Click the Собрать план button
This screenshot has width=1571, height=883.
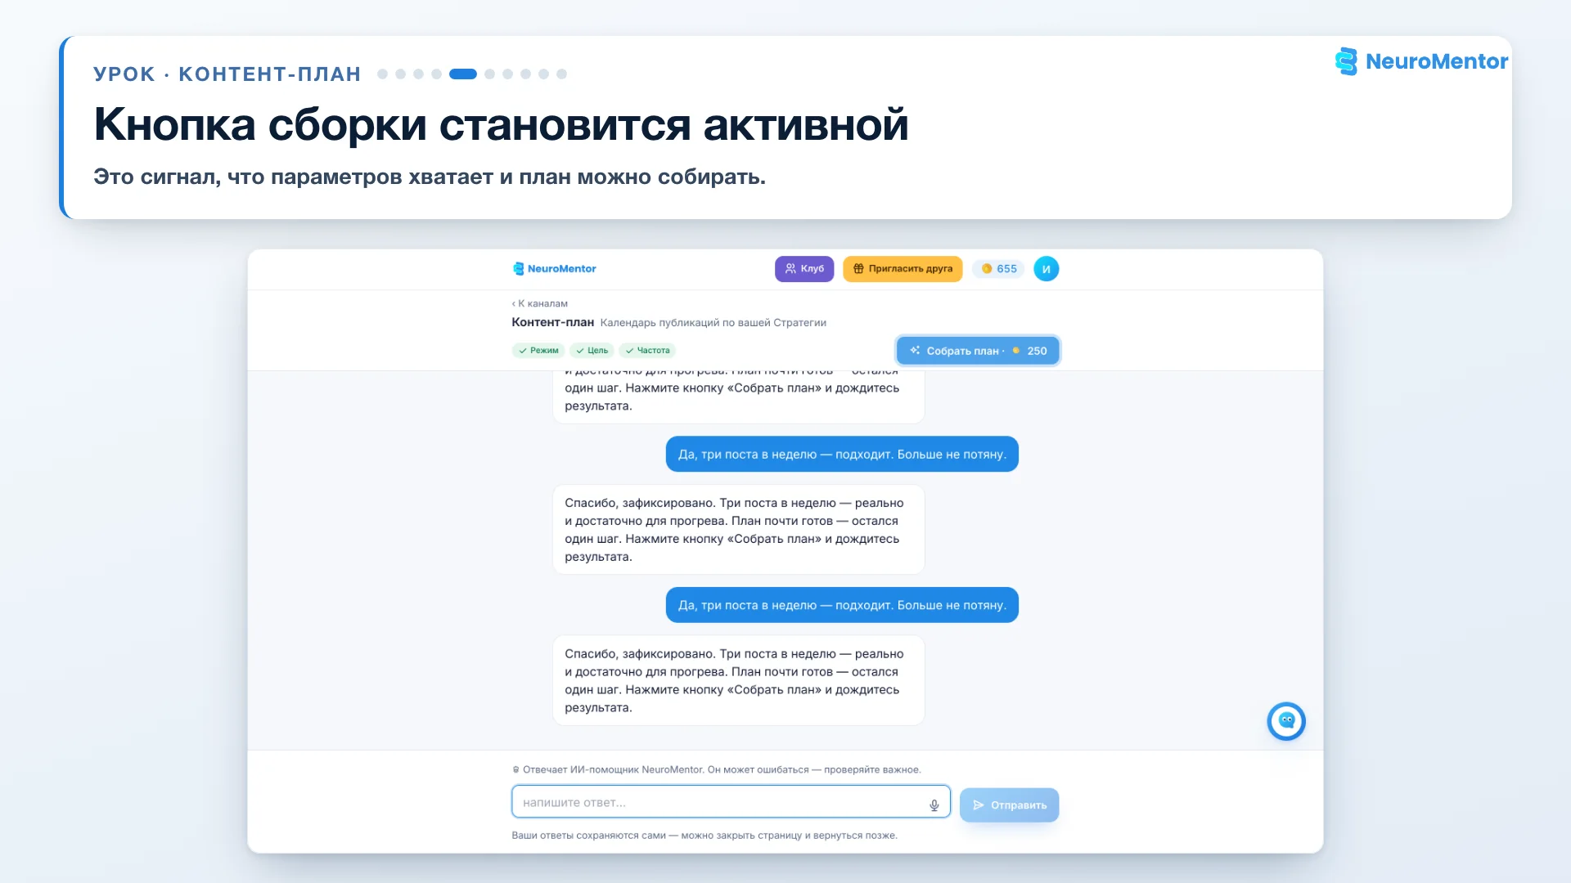pos(978,351)
